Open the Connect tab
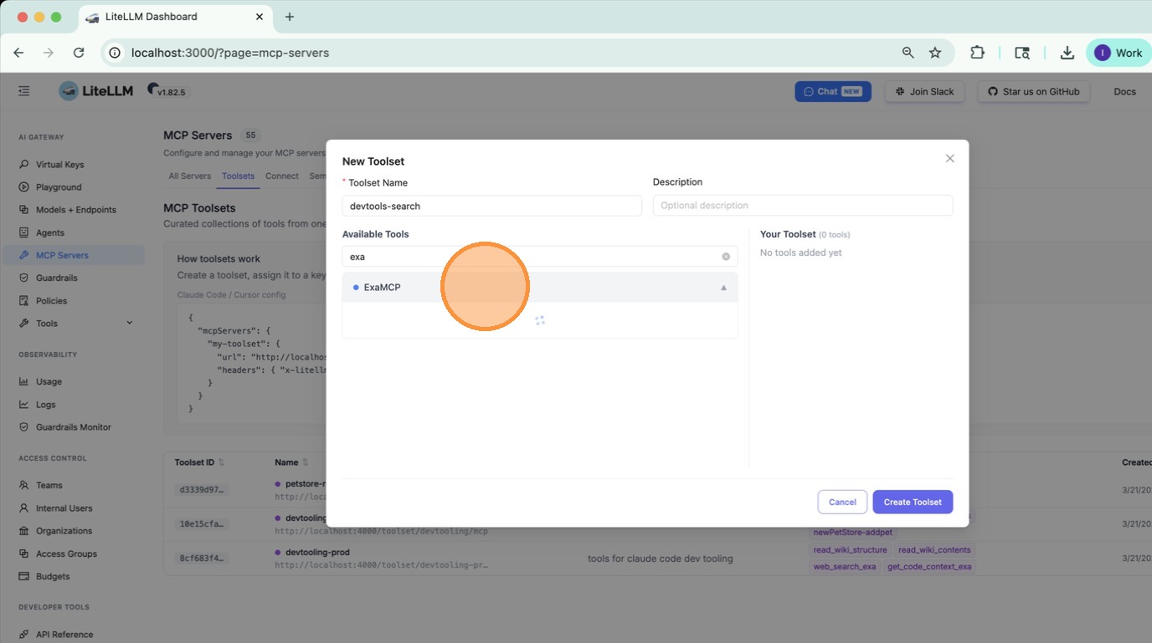 [x=282, y=176]
